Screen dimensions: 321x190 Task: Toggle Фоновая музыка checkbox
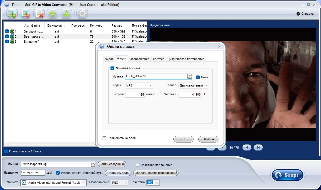click(x=112, y=68)
